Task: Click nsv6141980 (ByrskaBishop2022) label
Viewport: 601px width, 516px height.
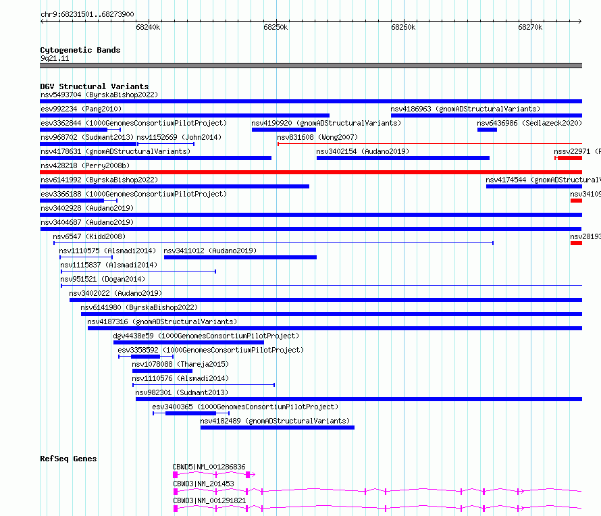Action: (139, 307)
